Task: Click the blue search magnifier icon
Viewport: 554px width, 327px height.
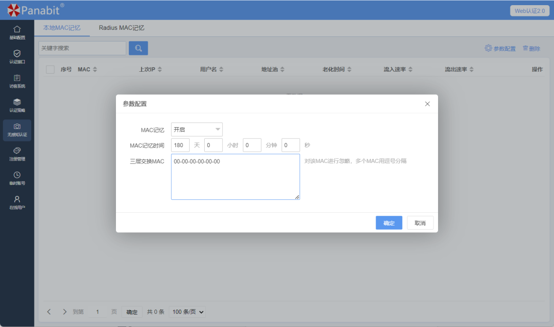Action: pos(137,48)
